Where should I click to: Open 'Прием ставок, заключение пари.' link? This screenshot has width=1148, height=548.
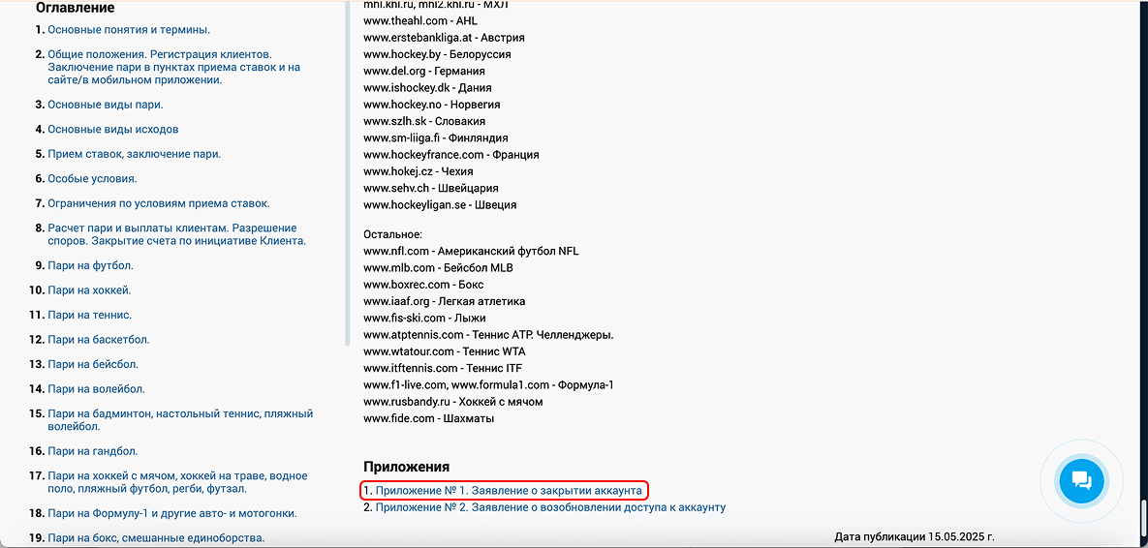pyautogui.click(x=135, y=154)
